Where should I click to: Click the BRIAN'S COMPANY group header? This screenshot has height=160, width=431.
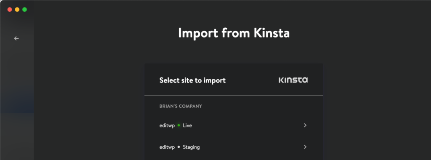(181, 106)
